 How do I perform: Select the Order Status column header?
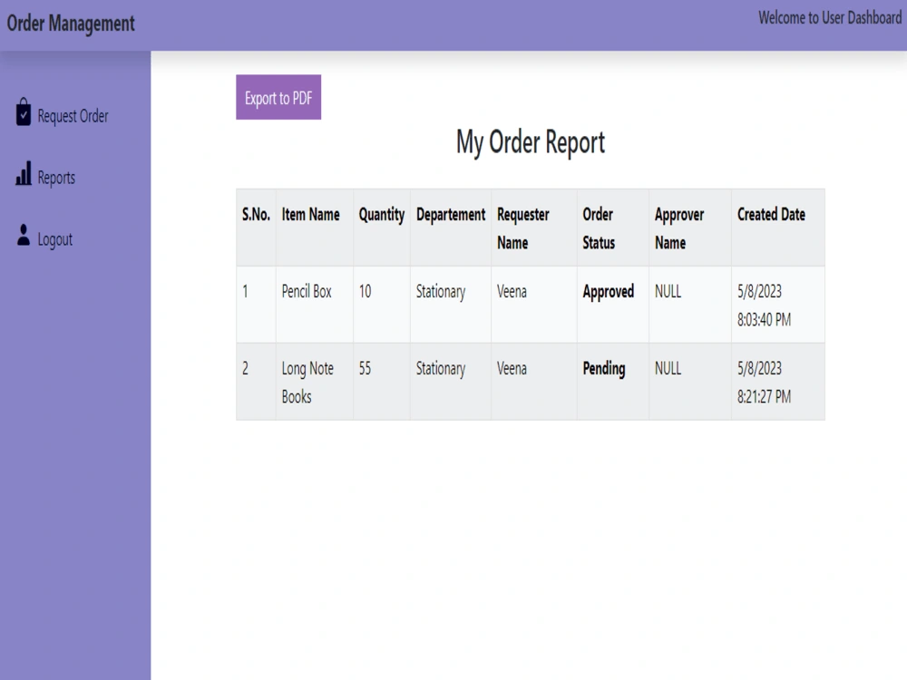[600, 228]
